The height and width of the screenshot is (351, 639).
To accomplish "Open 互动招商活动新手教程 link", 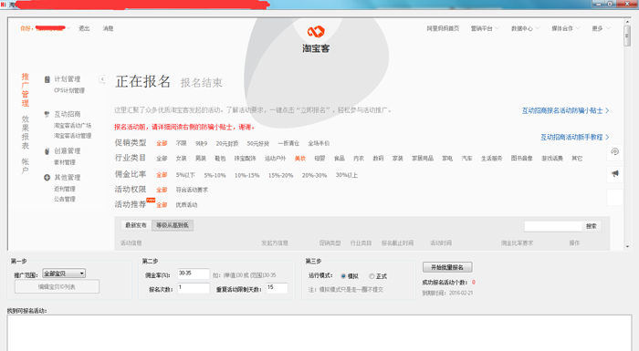I will click(574, 138).
